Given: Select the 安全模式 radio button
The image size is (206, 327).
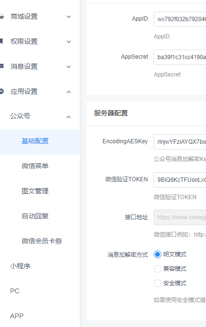Looking at the screenshot, I should [x=157, y=283].
